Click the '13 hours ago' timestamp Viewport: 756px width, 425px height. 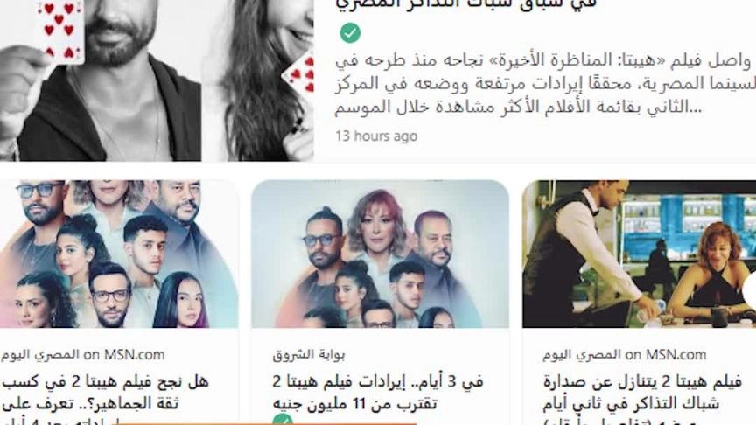tap(376, 136)
